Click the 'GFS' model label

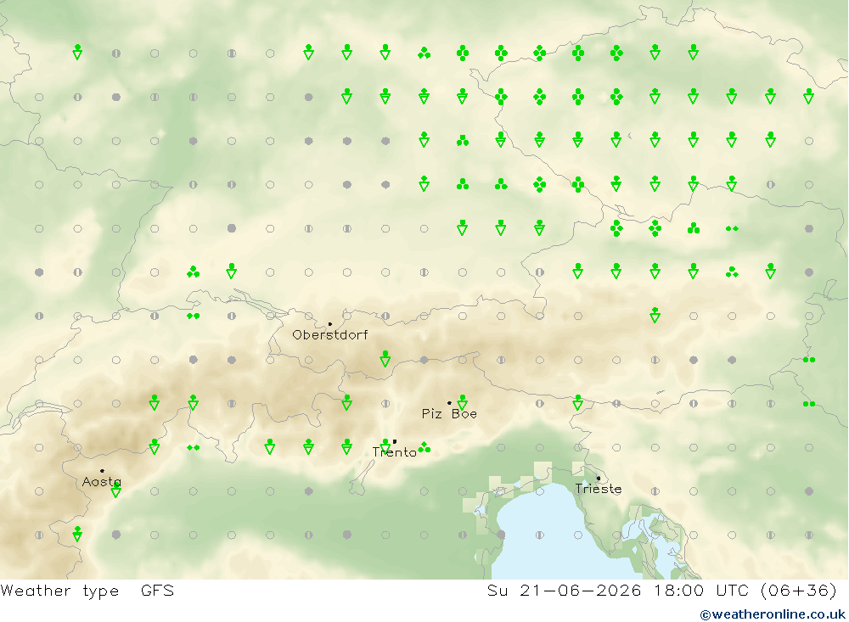pyautogui.click(x=158, y=590)
